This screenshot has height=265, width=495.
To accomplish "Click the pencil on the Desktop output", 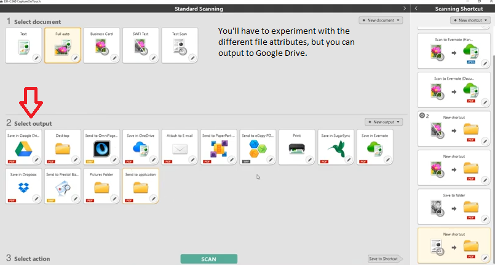I will 75,159.
